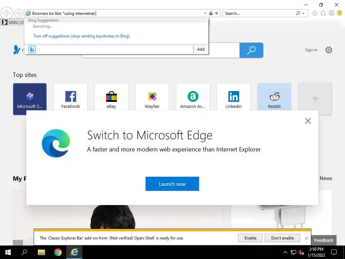The image size is (345, 259).
Task: Enable the Classic Explorer Bar add-on
Action: pyautogui.click(x=250, y=238)
